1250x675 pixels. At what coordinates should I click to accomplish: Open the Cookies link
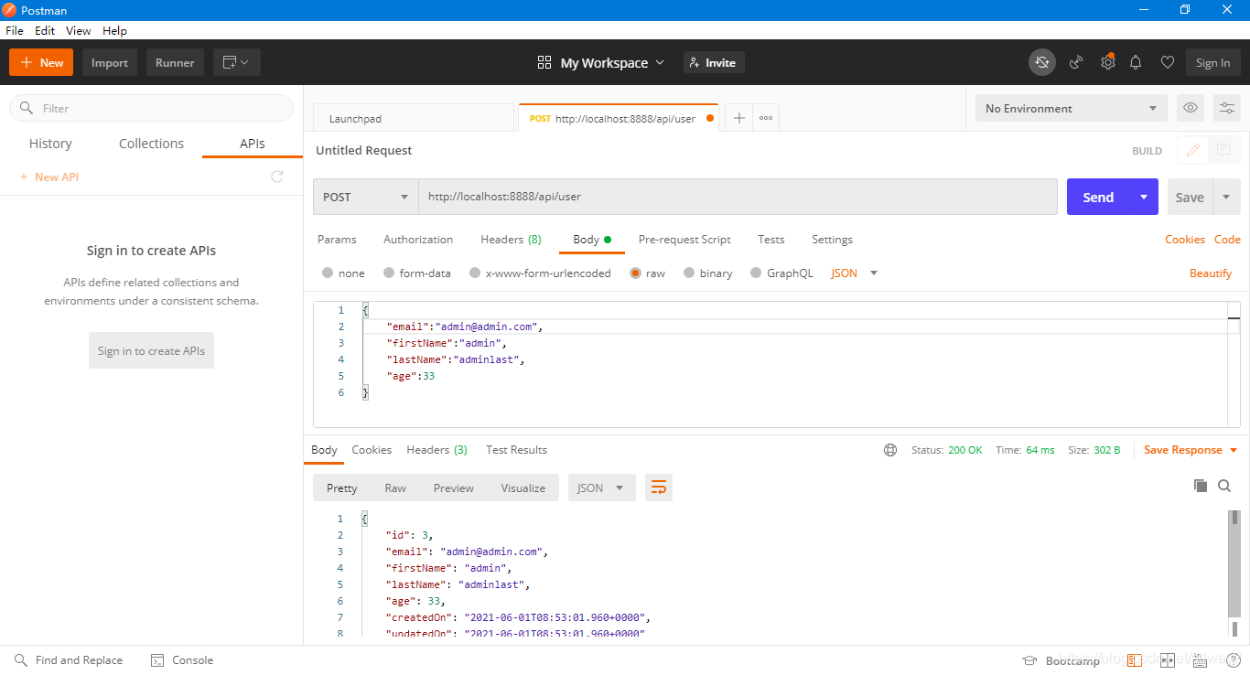point(1185,240)
